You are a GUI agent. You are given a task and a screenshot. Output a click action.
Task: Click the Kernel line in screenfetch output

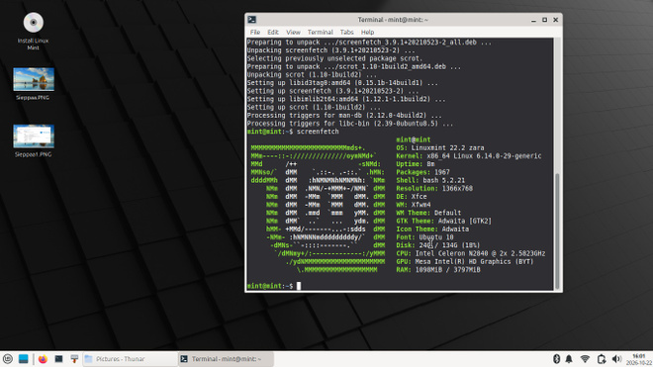coord(469,155)
